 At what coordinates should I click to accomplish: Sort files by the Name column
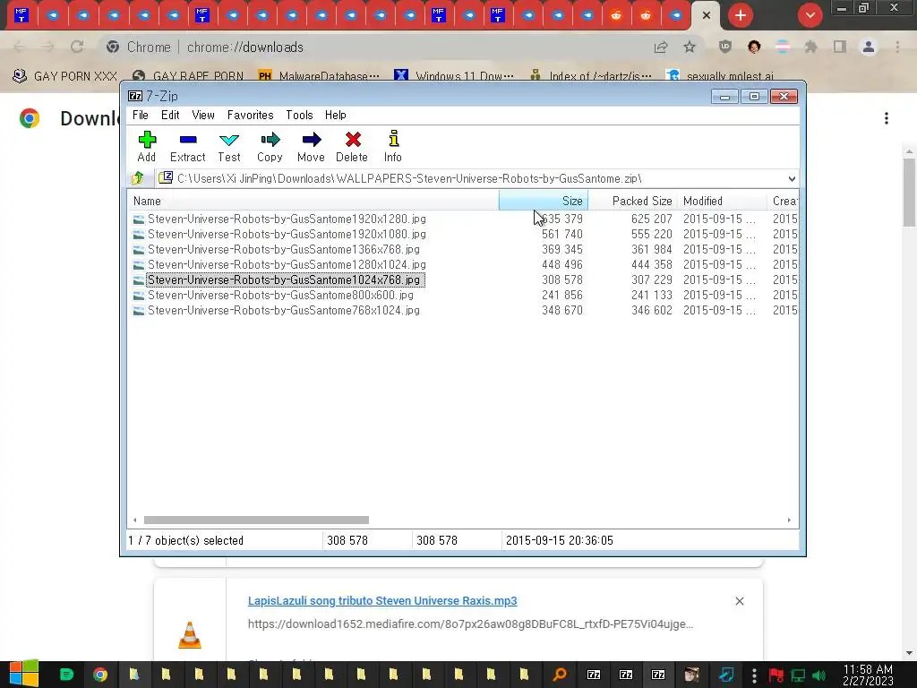tap(313, 201)
